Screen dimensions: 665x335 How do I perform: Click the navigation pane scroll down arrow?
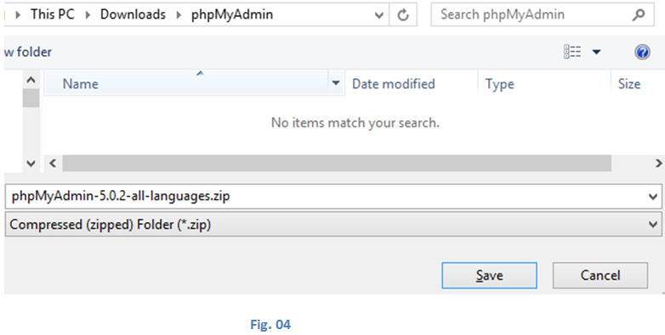31,164
